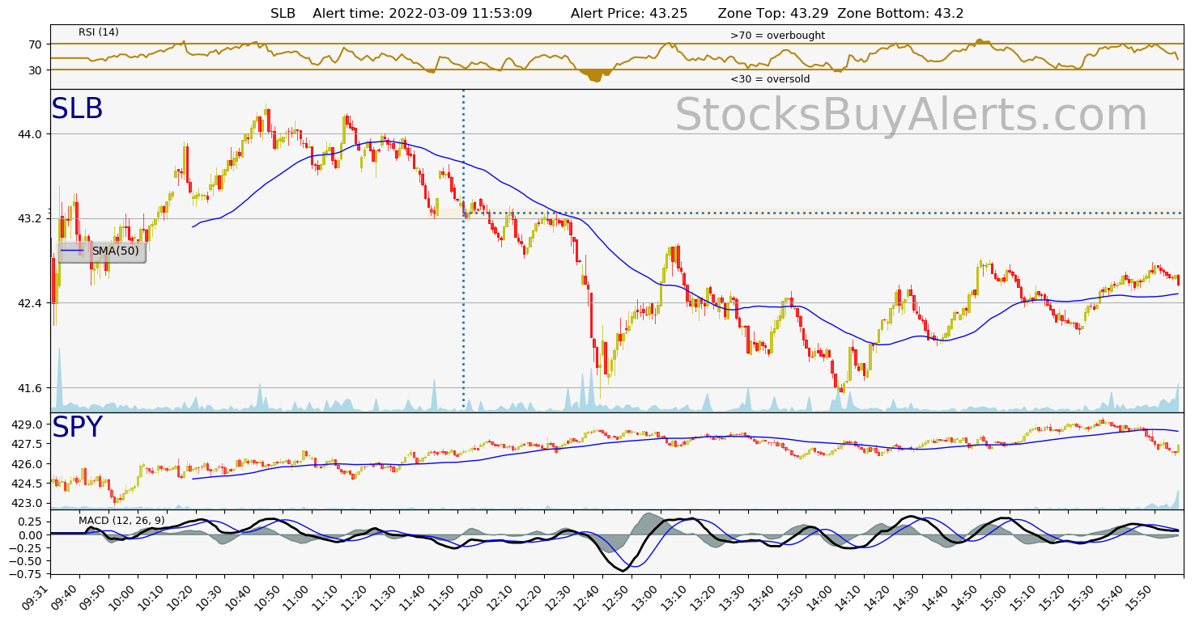Click the SPY axis label 423.0
The image size is (1195, 621).
coord(28,503)
